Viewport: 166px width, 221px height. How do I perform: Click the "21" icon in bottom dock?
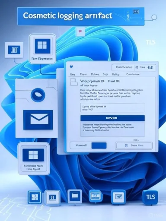(52, 197)
